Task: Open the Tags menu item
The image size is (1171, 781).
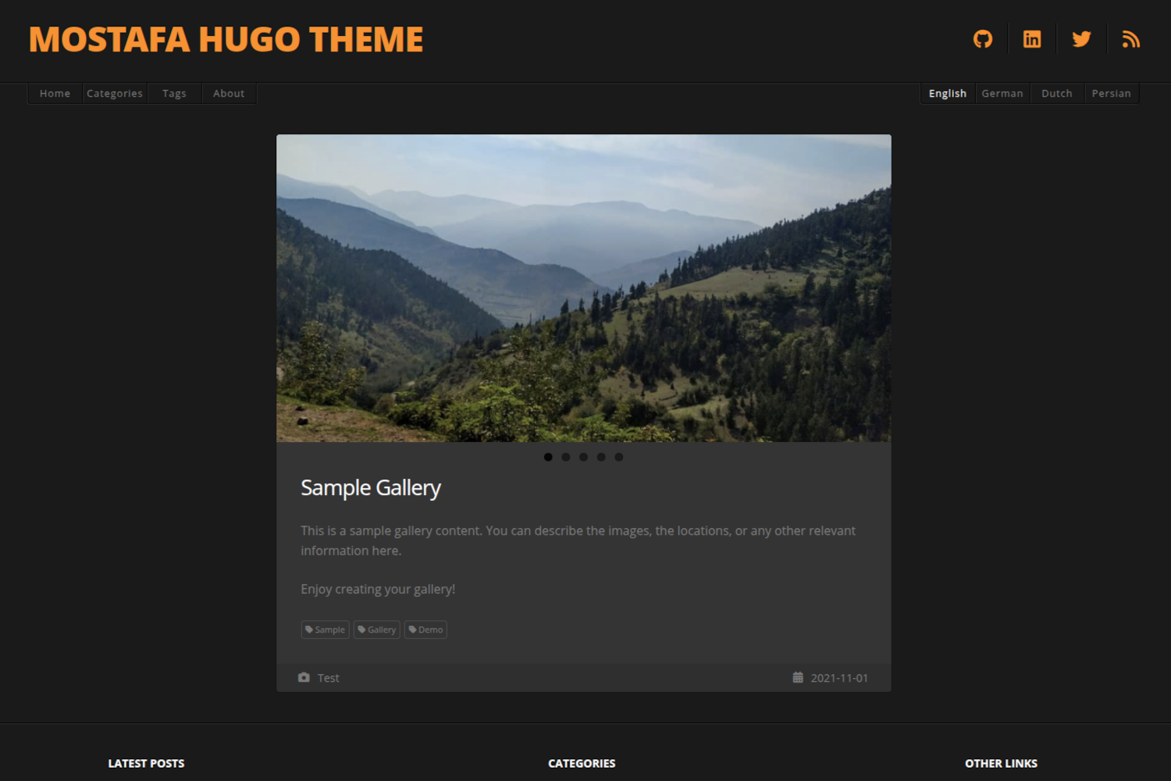Action: click(x=174, y=93)
